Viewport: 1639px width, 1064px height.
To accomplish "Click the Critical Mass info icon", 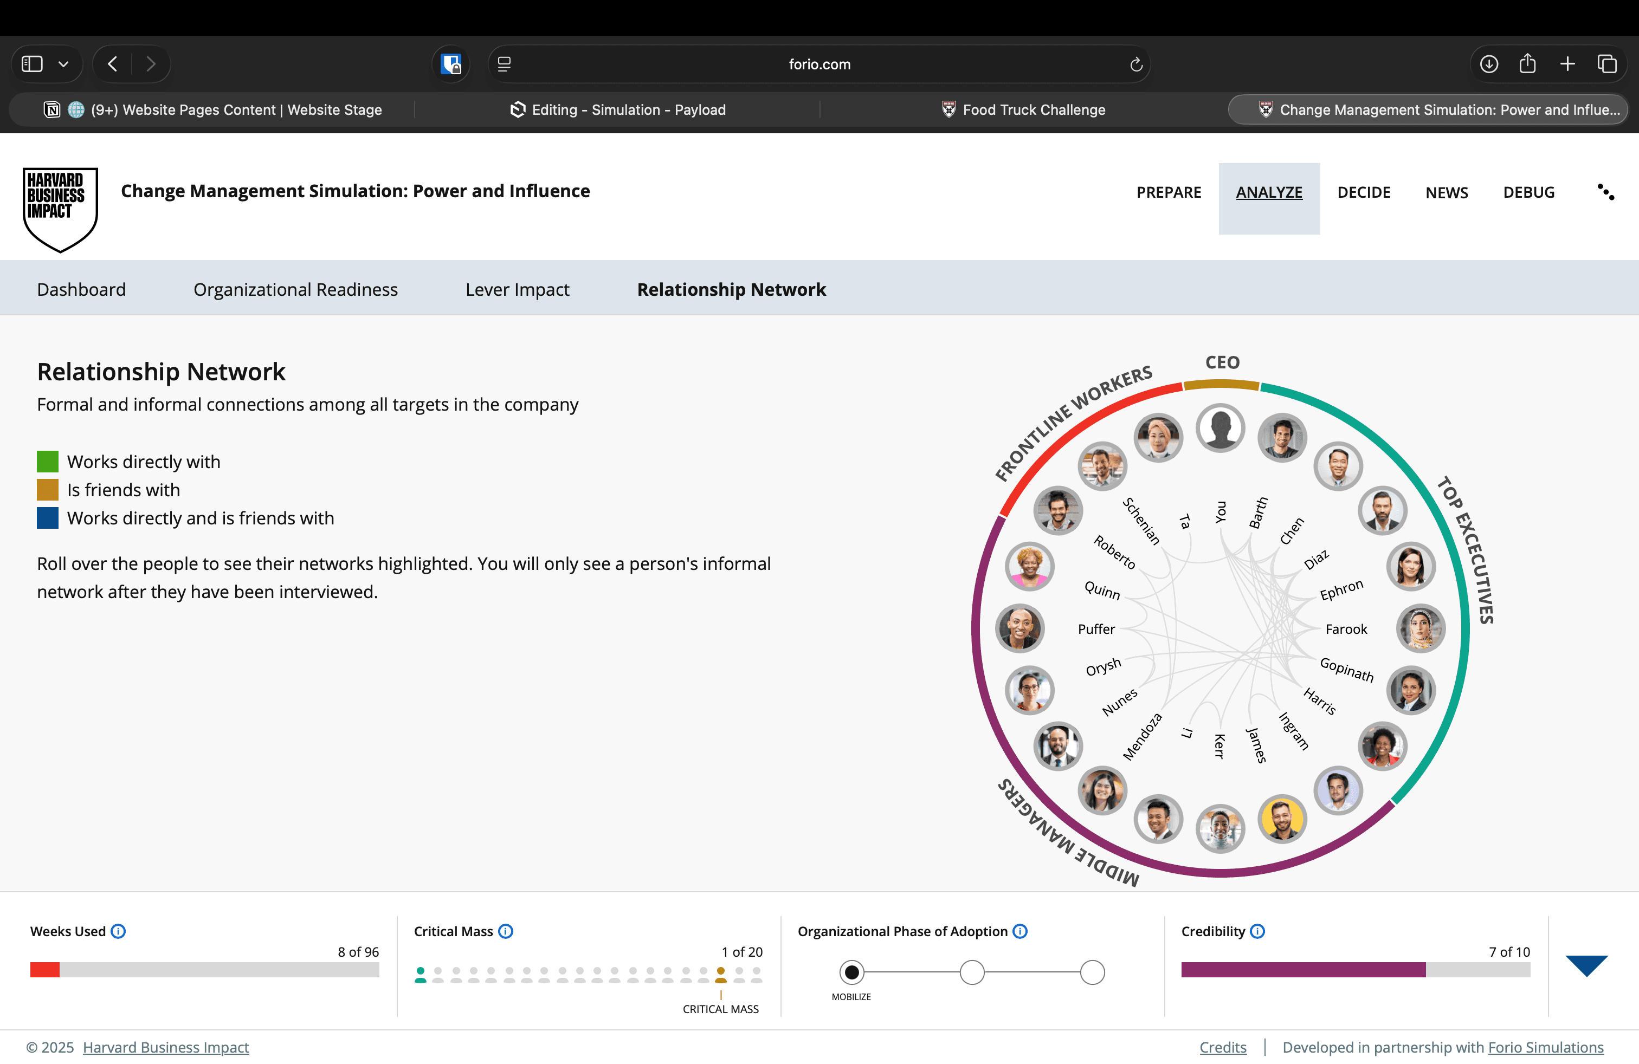I will click(x=506, y=931).
